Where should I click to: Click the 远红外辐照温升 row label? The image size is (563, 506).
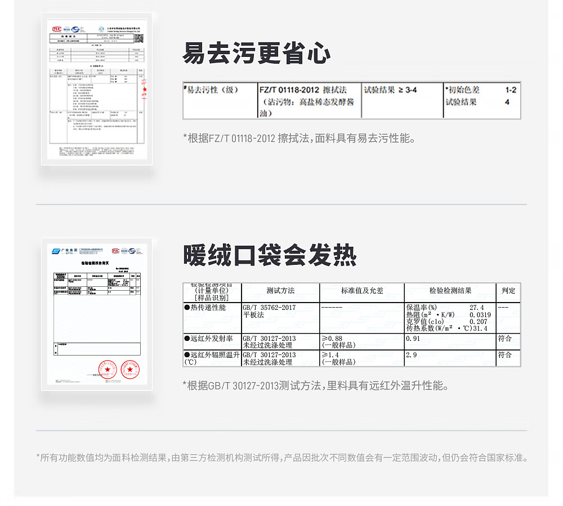coord(213,358)
